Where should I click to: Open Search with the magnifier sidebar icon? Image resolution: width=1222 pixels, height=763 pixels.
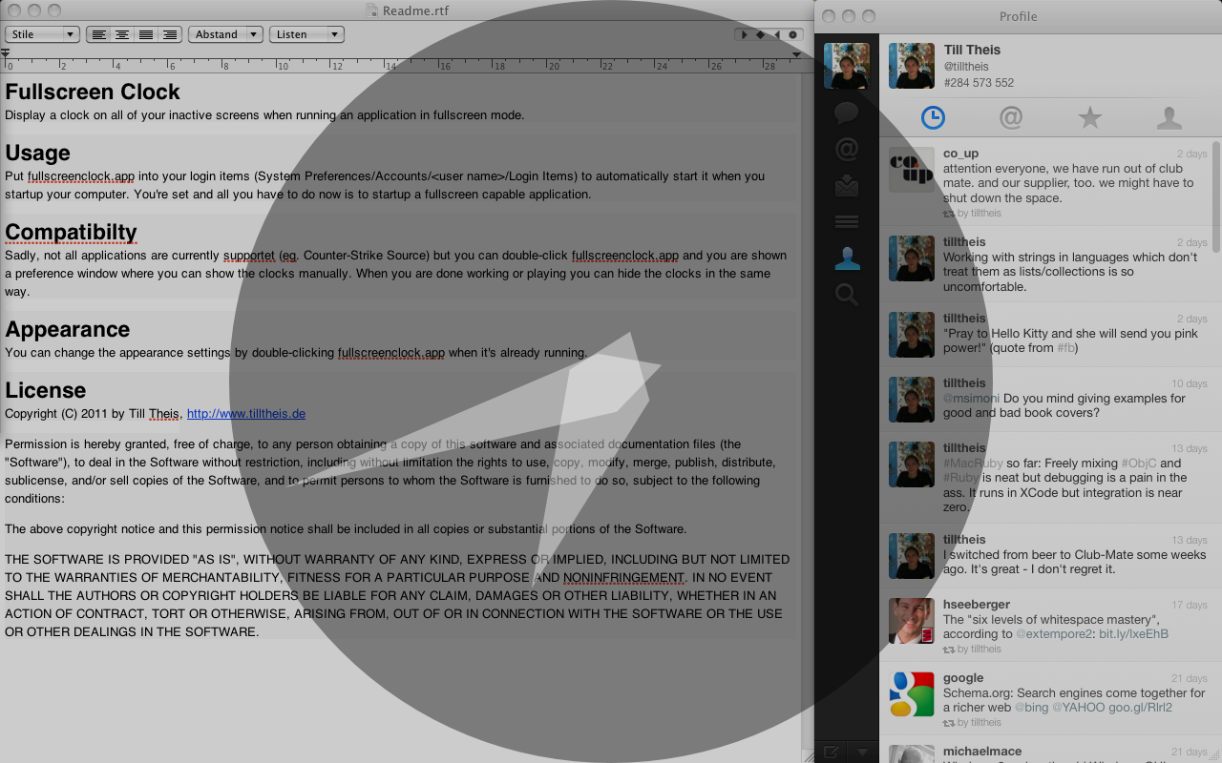[x=847, y=295]
